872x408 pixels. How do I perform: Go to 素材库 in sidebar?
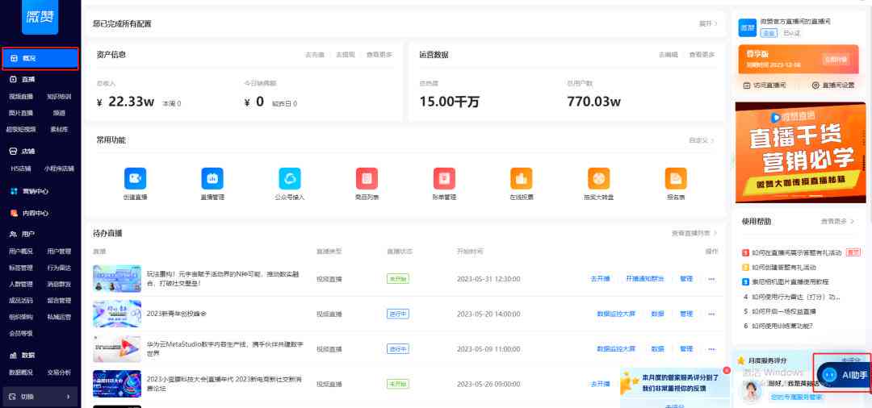pyautogui.click(x=60, y=129)
